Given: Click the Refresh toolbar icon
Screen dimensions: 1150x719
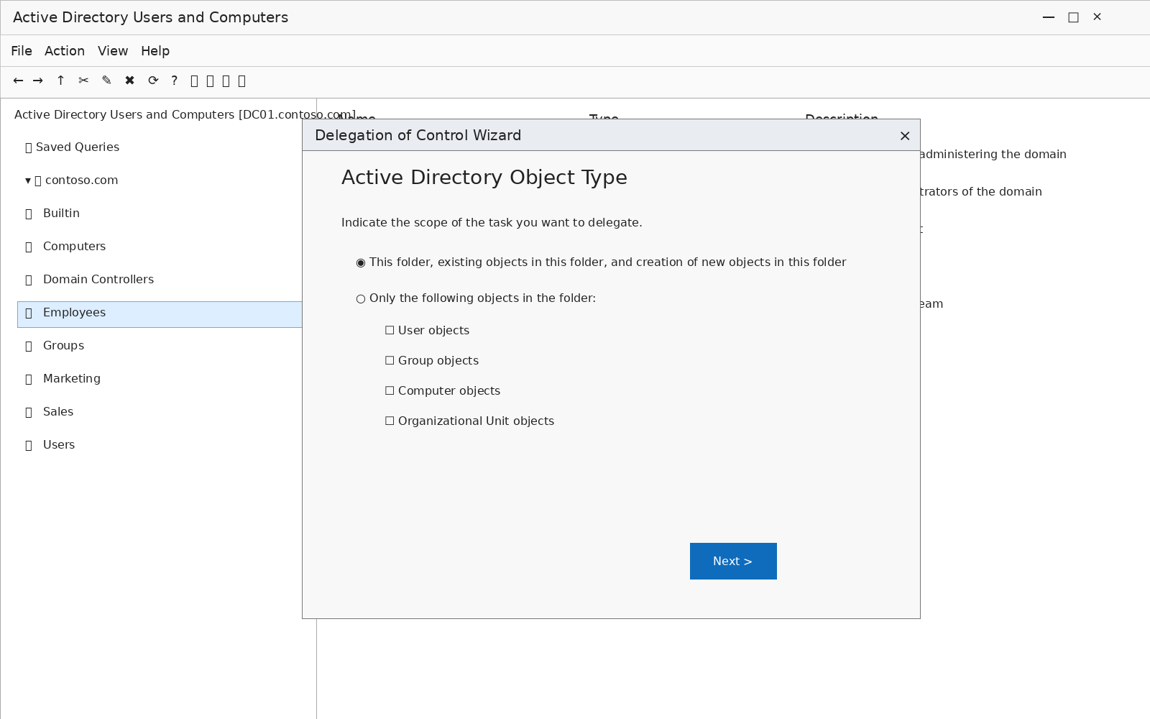Looking at the screenshot, I should point(153,81).
